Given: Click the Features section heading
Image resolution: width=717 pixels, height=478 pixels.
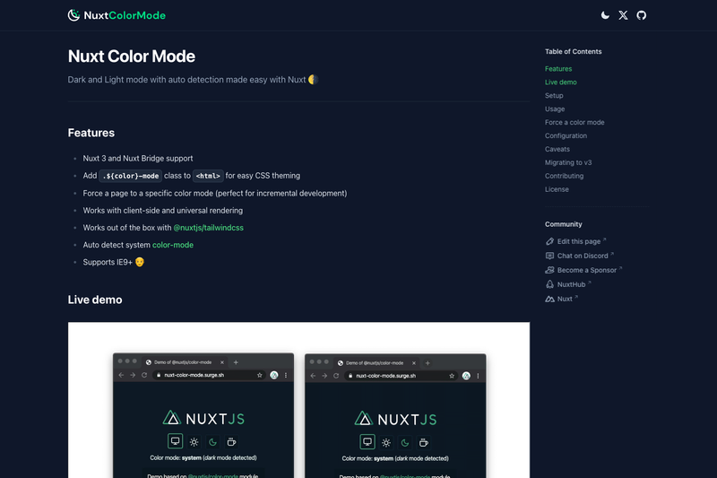Looking at the screenshot, I should (x=91, y=133).
